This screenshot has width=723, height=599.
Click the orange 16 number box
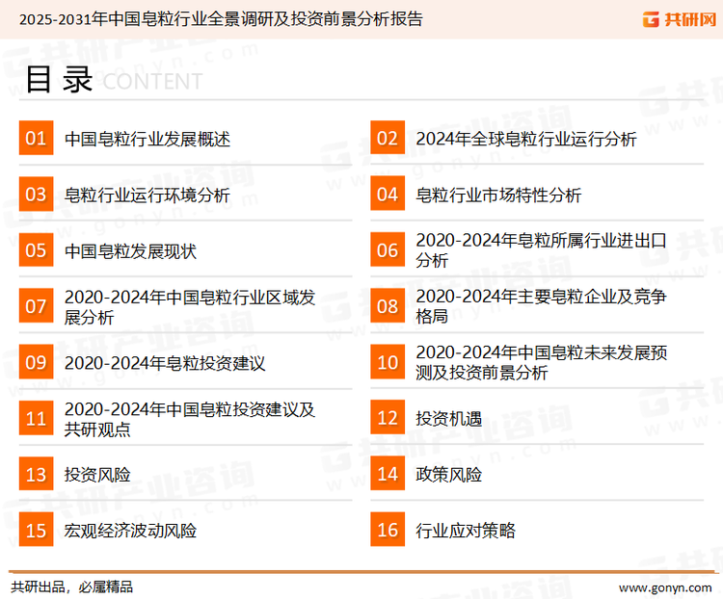[388, 530]
